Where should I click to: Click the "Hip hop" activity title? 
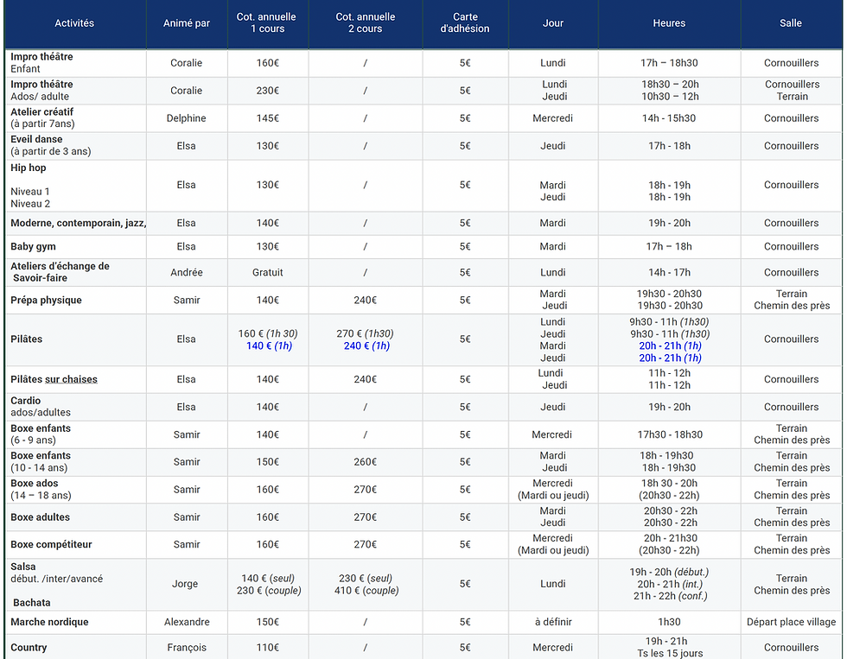(x=29, y=168)
